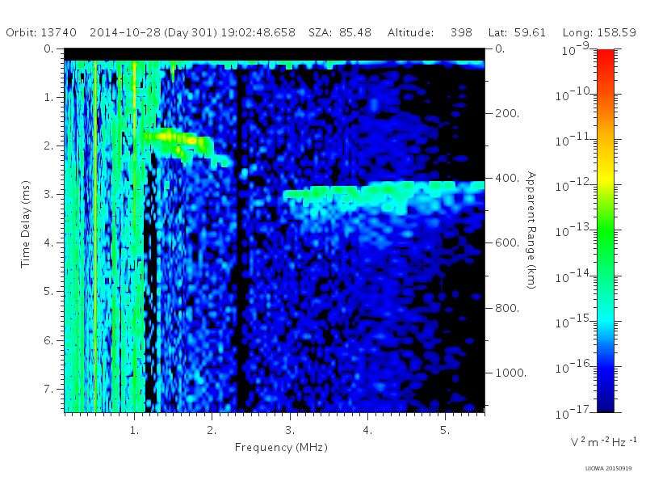Click the apparent range label '800.'
This screenshot has height=485, width=646.
[507, 308]
